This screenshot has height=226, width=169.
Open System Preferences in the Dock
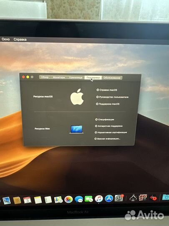point(119,198)
